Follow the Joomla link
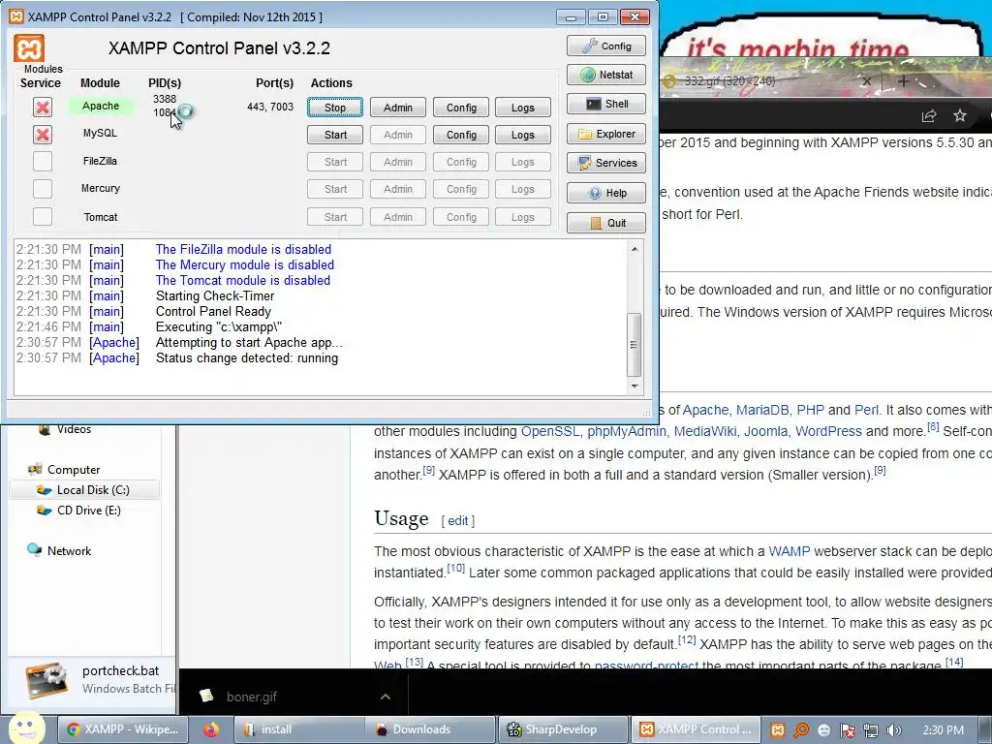Viewport: 992px width, 744px height. coord(765,431)
